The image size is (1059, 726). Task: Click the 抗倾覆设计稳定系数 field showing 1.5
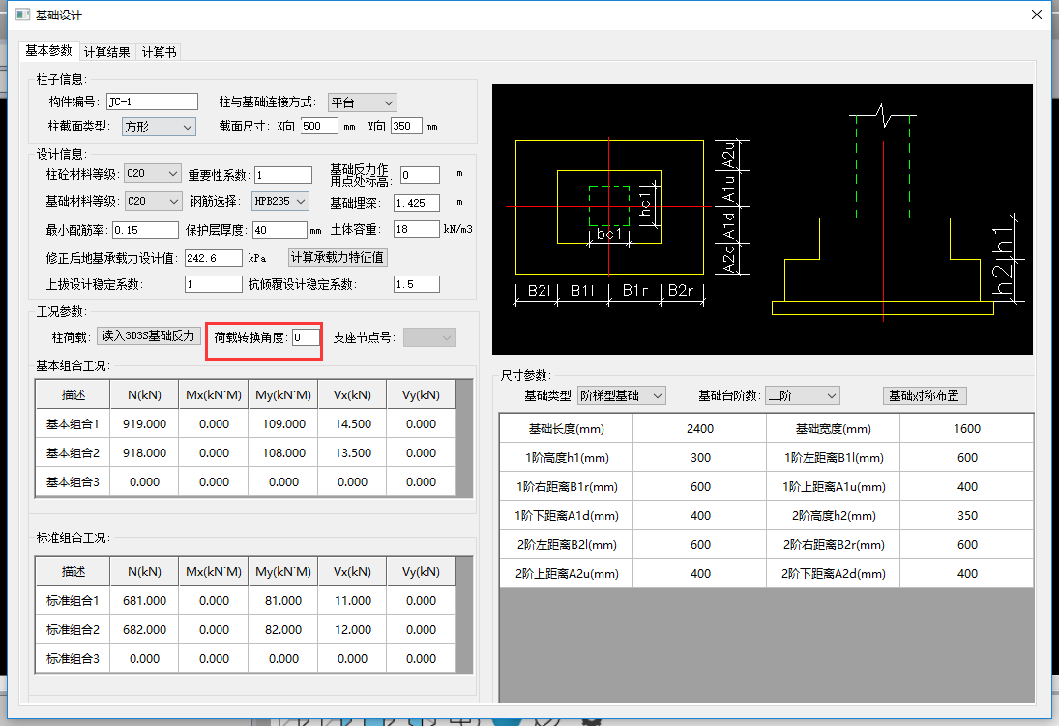point(417,284)
